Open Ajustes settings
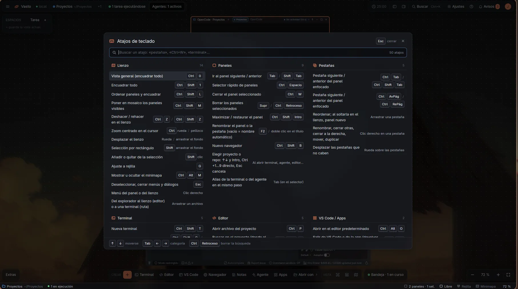This screenshot has width=518, height=289. tap(456, 7)
